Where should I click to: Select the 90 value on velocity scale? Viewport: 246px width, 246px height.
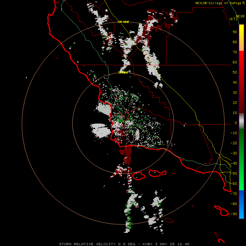pyautogui.click(x=235, y=32)
